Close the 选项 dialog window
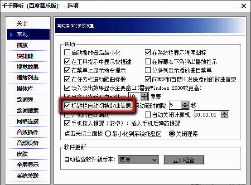Image resolution: width=251 pixels, height=185 pixels. pos(244,6)
